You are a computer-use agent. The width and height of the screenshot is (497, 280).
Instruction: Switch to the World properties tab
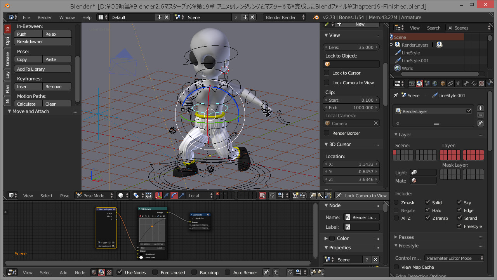click(435, 83)
